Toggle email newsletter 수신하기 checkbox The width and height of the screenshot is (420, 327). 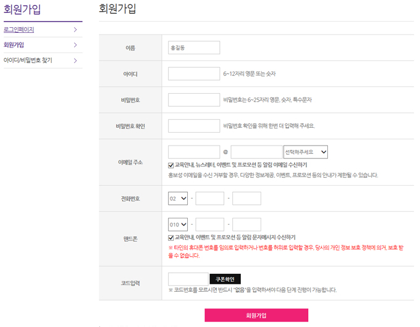click(x=171, y=165)
